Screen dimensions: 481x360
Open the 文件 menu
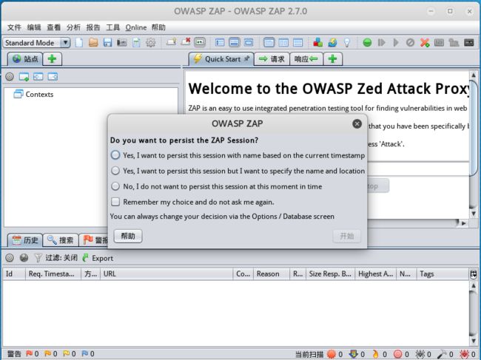pyautogui.click(x=14, y=27)
